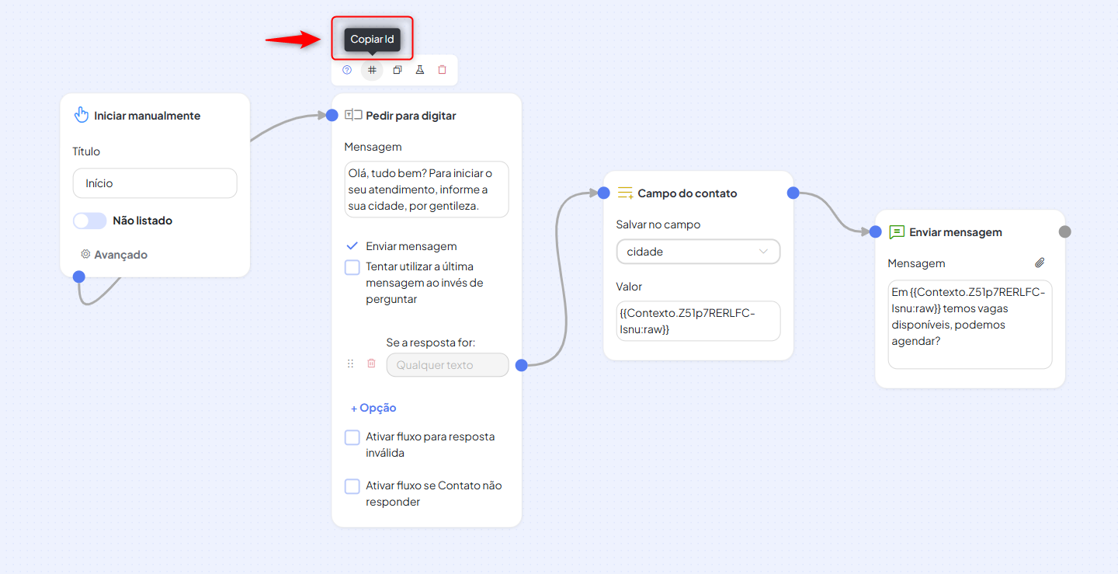Check 'Tentar utilizar a última mensagem' box
This screenshot has height=574, width=1118.
pos(352,267)
